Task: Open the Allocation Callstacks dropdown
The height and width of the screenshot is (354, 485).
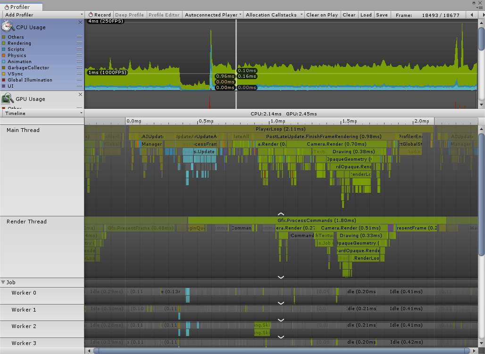Action: click(x=273, y=15)
